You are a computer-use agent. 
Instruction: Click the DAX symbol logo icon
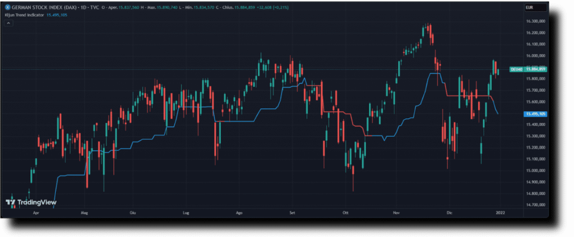tap(7, 7)
